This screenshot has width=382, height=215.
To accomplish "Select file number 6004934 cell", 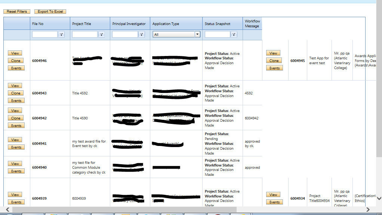I will click(x=298, y=198).
